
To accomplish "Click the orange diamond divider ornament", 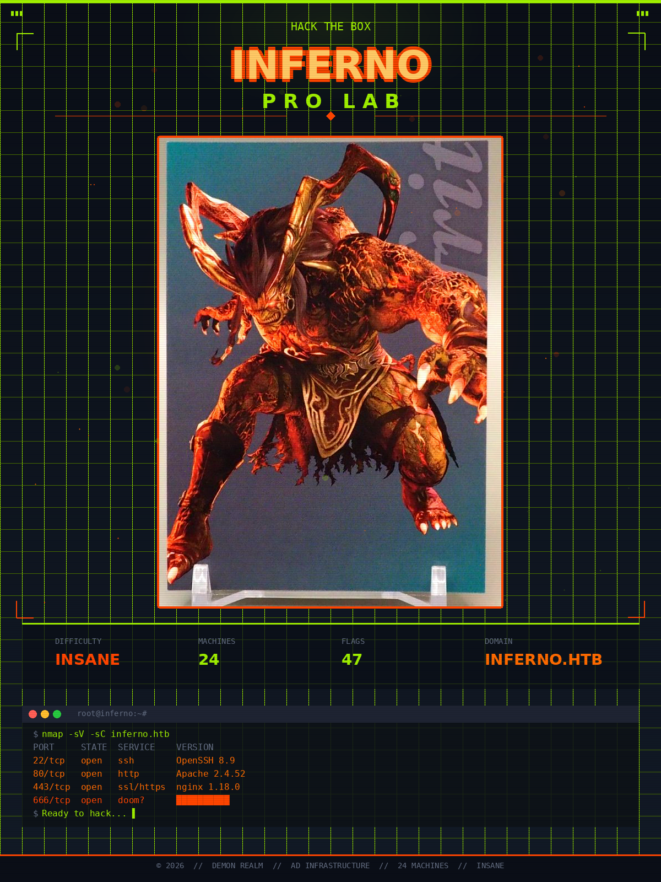I will pos(330,116).
